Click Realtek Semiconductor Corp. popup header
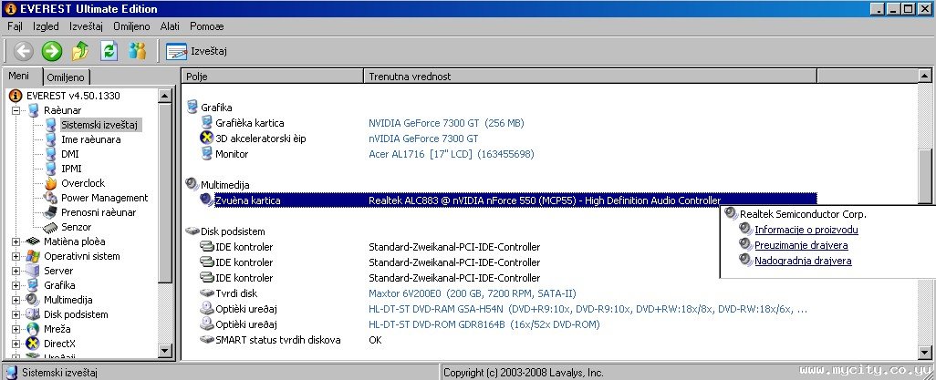936x380 pixels. (x=803, y=214)
